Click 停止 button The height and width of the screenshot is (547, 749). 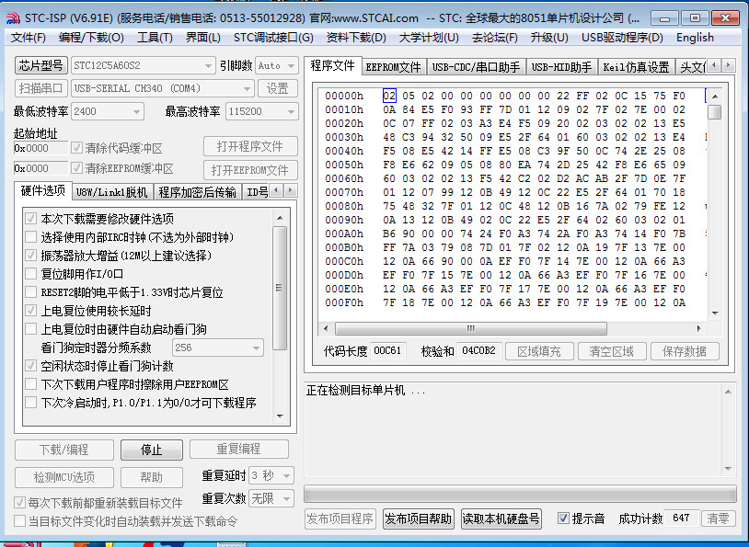[152, 450]
